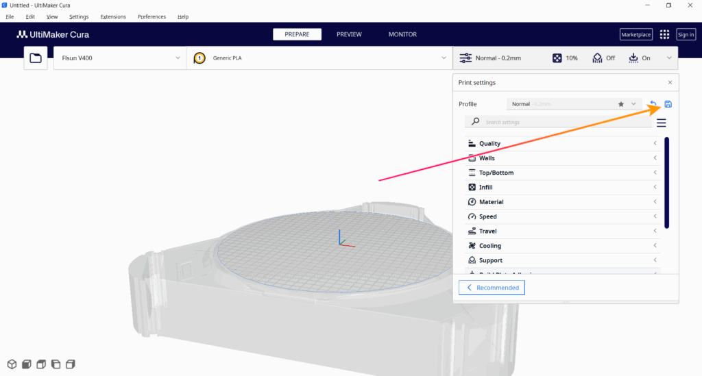The image size is (702, 376).
Task: Click the Search settings field
Action: 558,122
